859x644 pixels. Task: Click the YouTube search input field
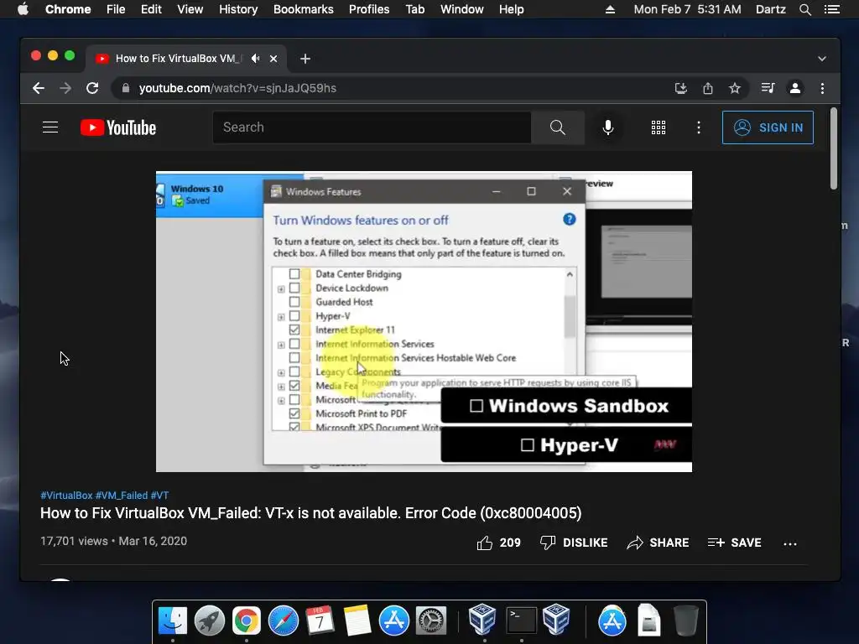[372, 127]
